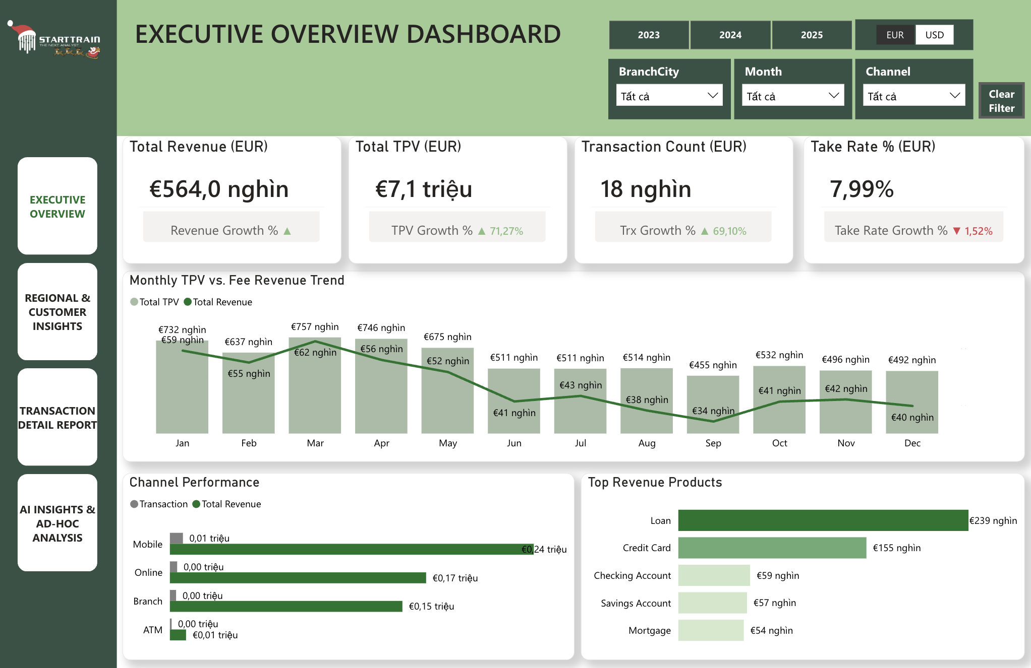Select year 2024 filter
Screen dimensions: 1031x668
coord(730,35)
